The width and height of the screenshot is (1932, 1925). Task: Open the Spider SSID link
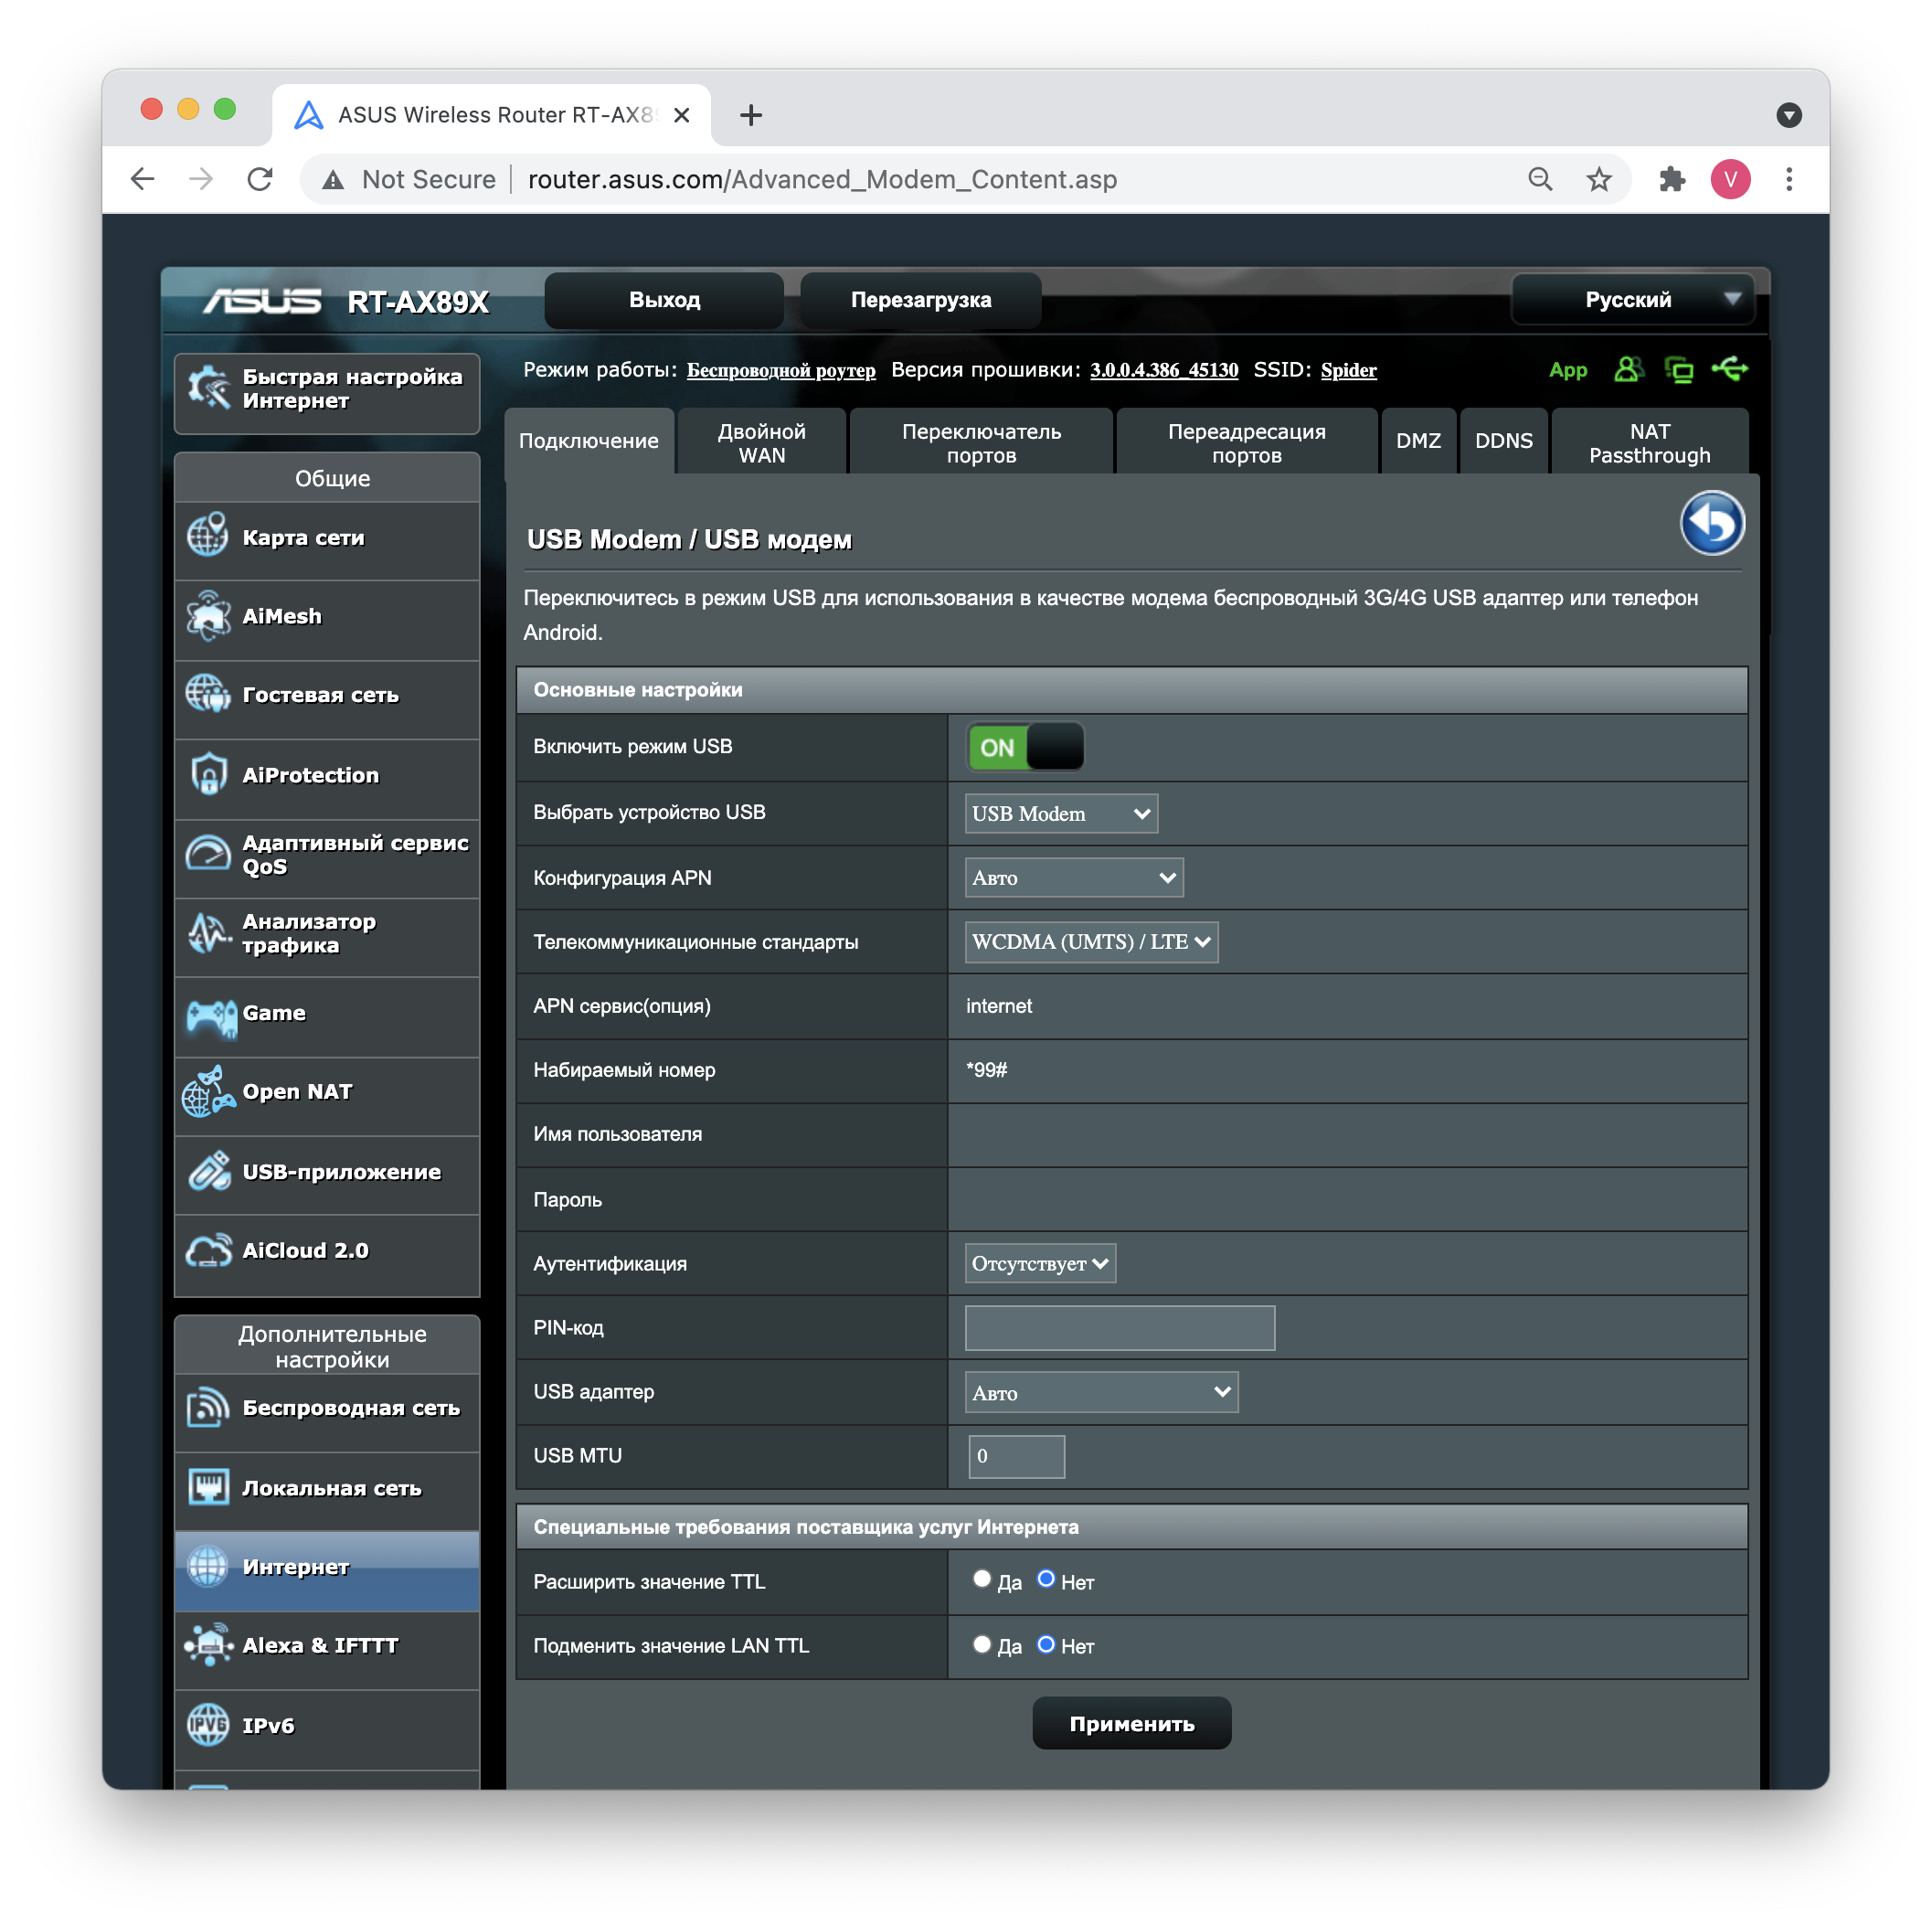(1348, 371)
